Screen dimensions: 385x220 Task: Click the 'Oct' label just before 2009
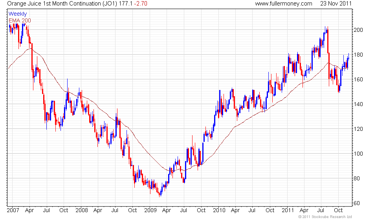click(x=133, y=211)
